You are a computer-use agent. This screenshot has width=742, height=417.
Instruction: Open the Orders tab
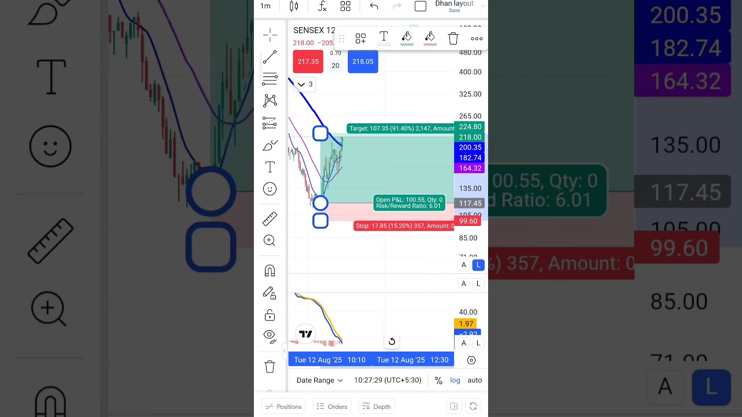(x=332, y=407)
